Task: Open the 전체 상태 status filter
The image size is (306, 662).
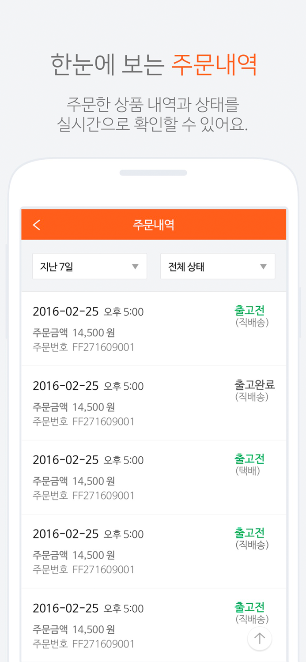Action: pos(218,267)
